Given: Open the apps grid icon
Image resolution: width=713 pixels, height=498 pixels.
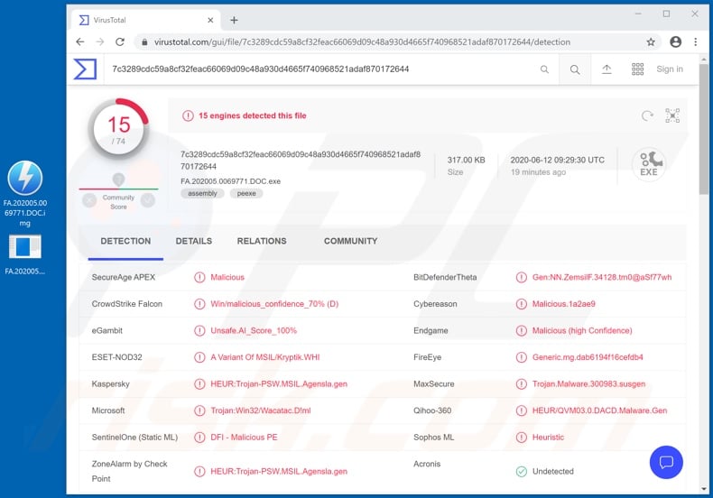Looking at the screenshot, I should point(637,69).
